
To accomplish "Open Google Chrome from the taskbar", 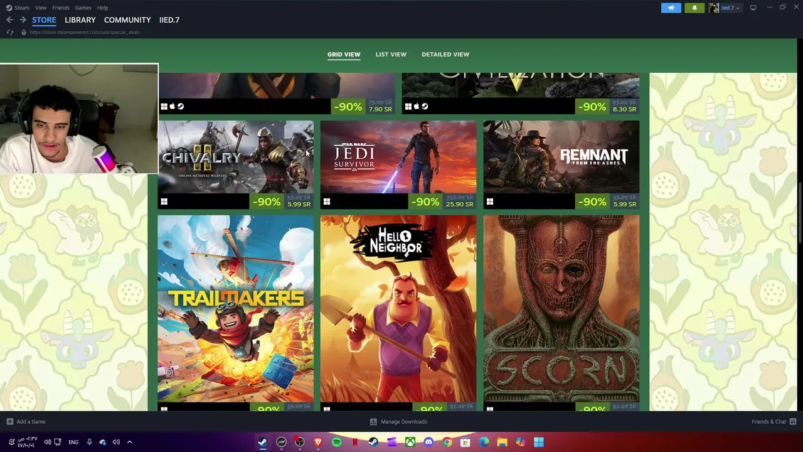I will tap(447, 442).
